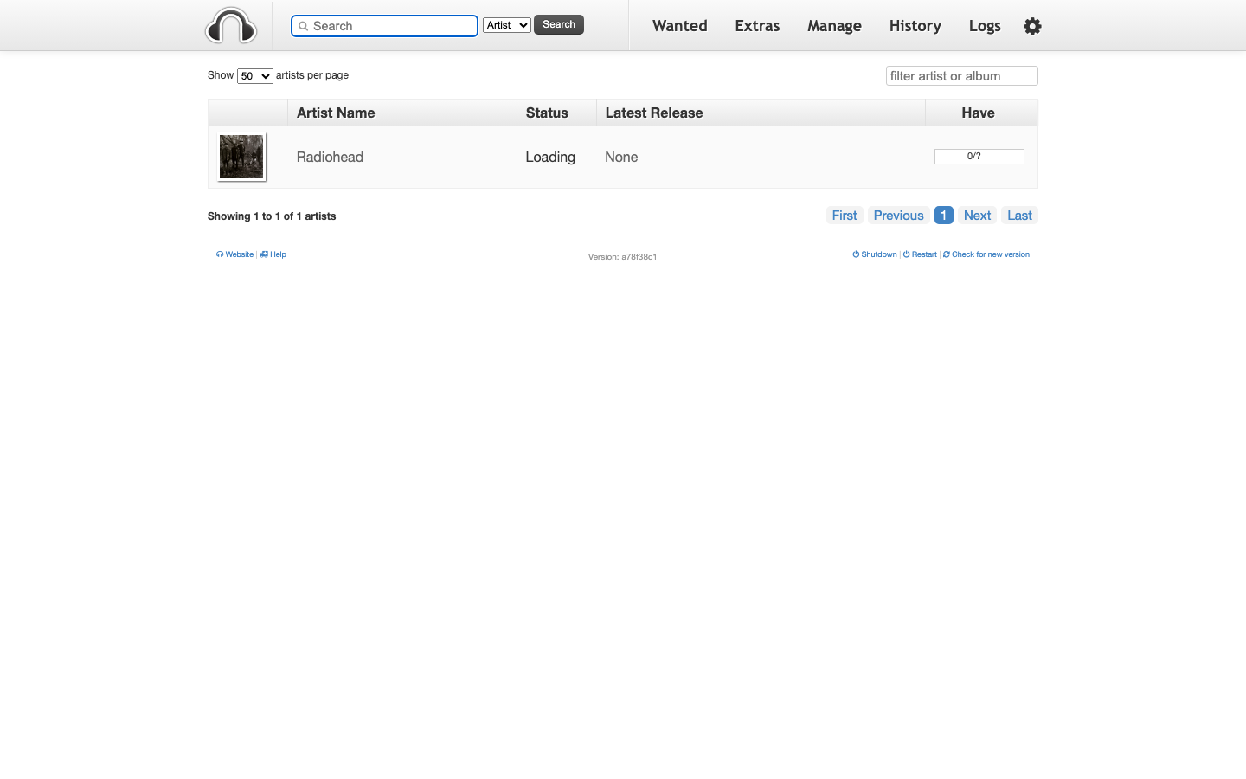The width and height of the screenshot is (1246, 779).
Task: Click the filter artist or album field
Action: click(x=962, y=76)
